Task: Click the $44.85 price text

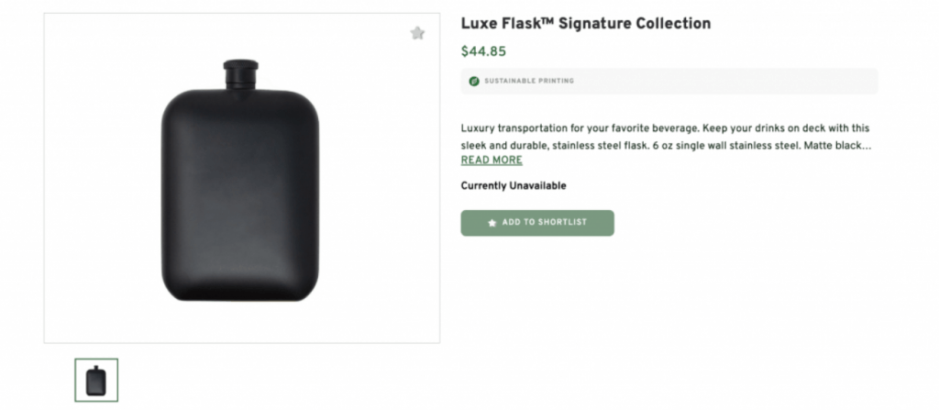Action: 483,52
